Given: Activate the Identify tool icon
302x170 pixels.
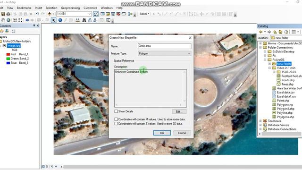Looking at the screenshot, I should pos(60,20).
